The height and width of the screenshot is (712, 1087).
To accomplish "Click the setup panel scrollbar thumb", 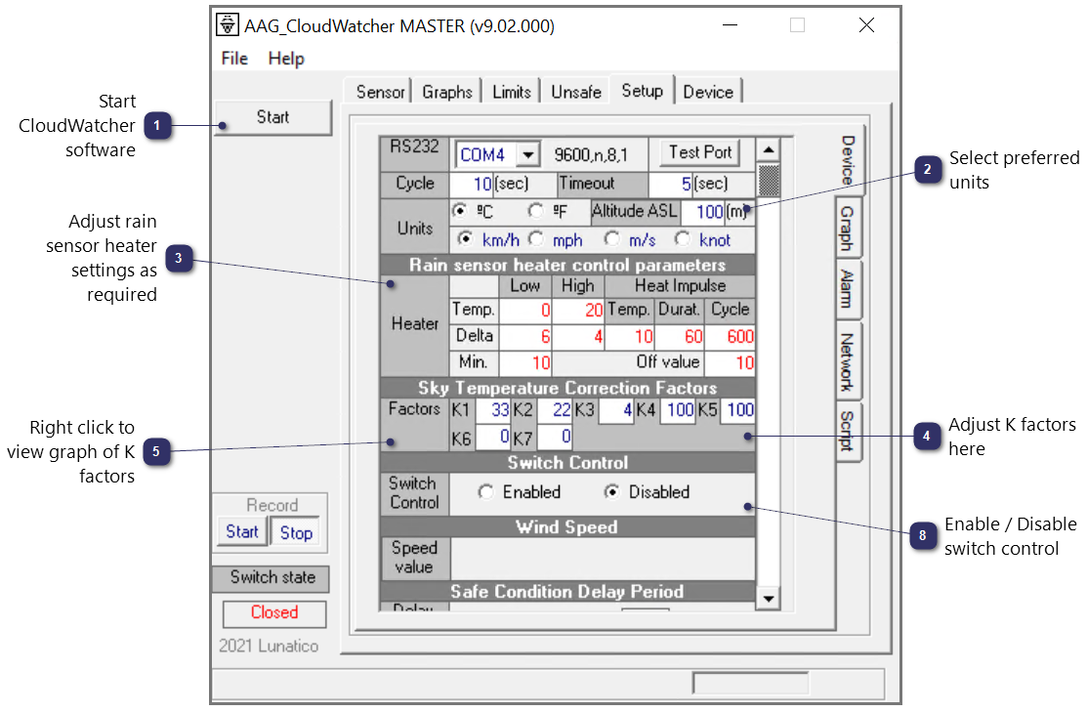I will [x=768, y=181].
